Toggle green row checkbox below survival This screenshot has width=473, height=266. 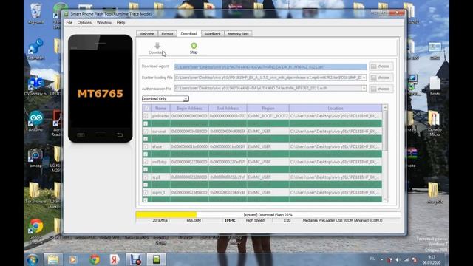[x=146, y=139]
